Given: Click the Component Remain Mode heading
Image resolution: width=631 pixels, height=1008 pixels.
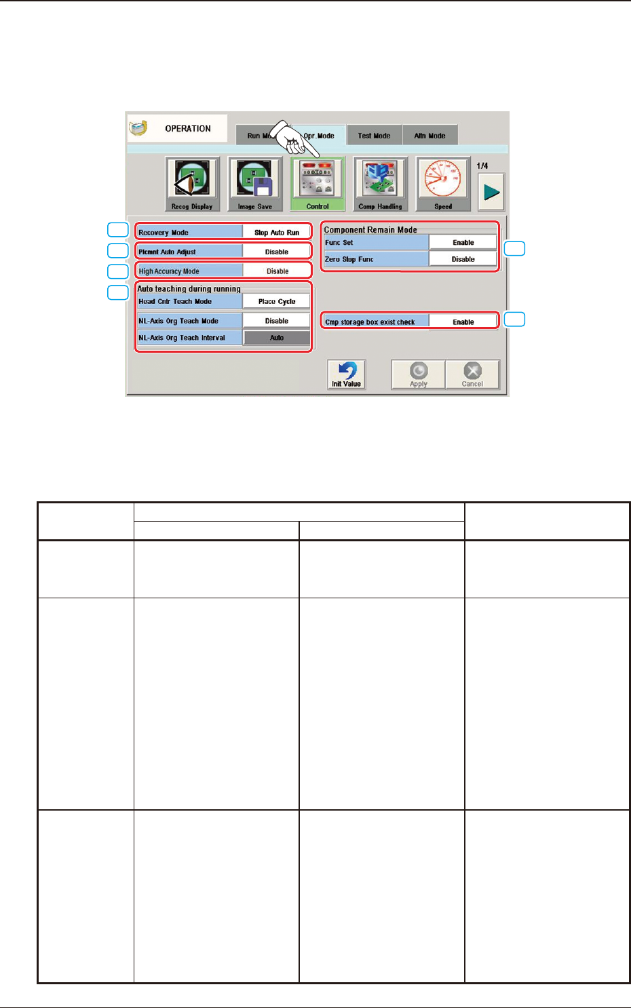Looking at the screenshot, I should click(370, 230).
